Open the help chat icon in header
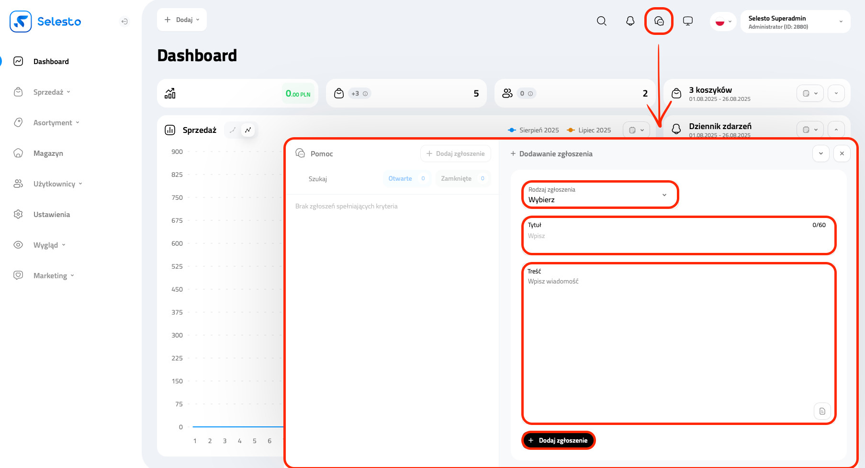This screenshot has height=468, width=865. (x=659, y=21)
